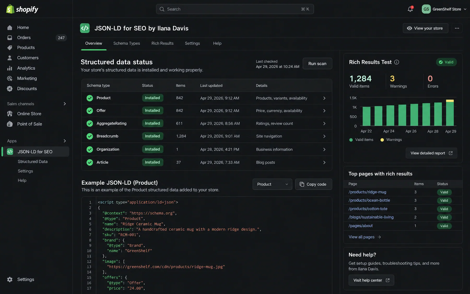Expand the Product row chevron
Viewport: 470px width, 294px height.
point(324,98)
